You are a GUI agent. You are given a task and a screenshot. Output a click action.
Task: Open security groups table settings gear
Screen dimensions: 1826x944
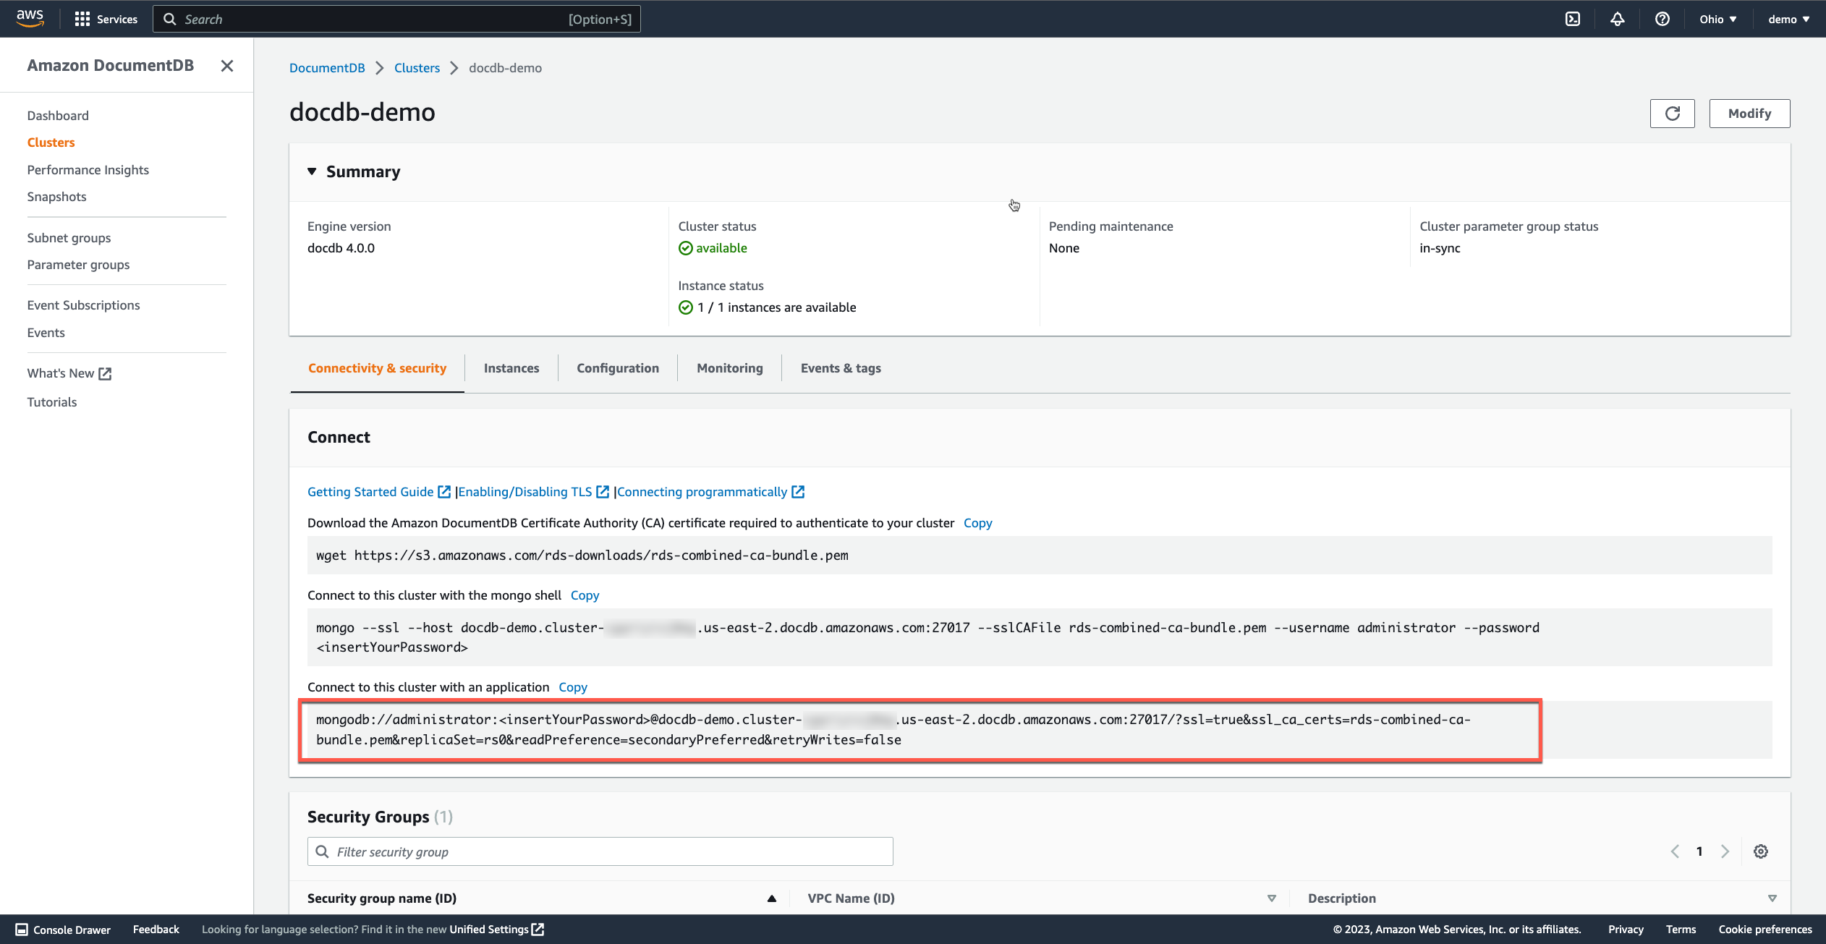click(1760, 851)
